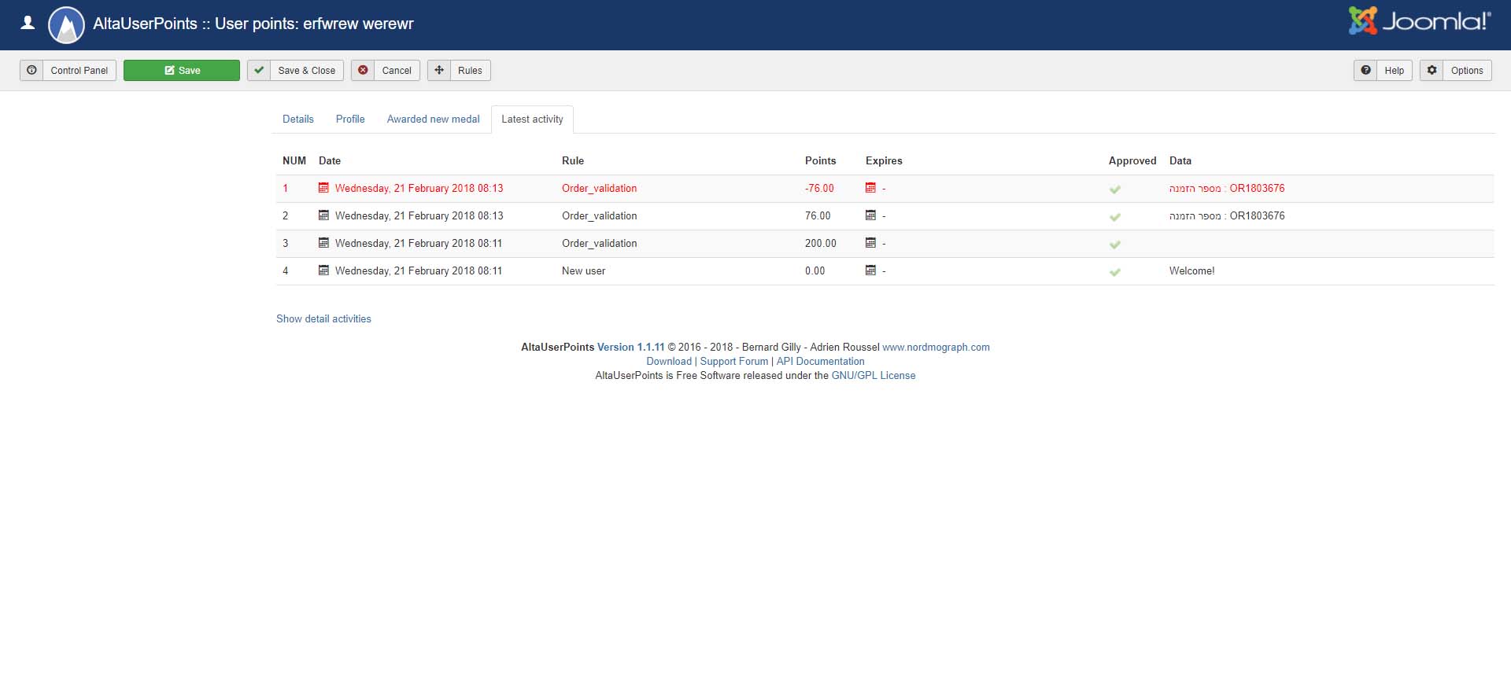
Task: Open Help via its toolbar label
Action: (x=1395, y=71)
